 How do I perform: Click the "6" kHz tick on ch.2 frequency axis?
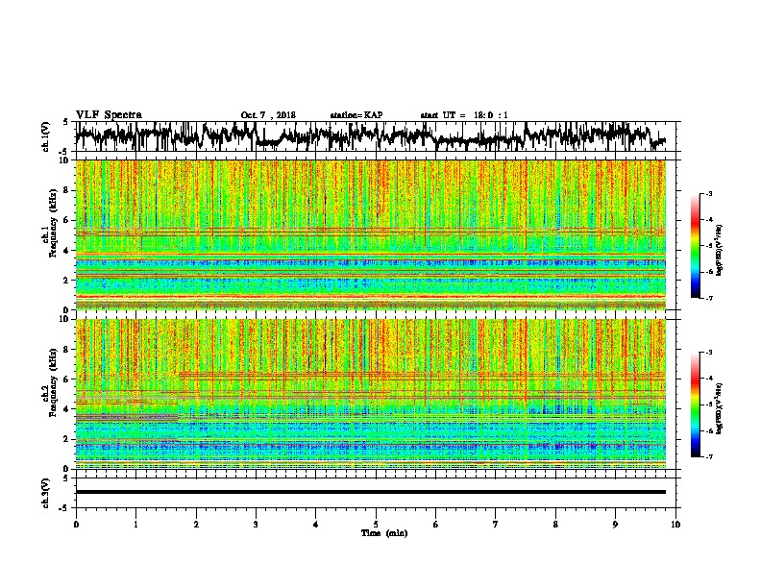pyautogui.click(x=66, y=380)
